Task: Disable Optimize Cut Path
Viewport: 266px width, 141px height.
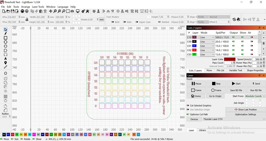Action: coord(188,114)
